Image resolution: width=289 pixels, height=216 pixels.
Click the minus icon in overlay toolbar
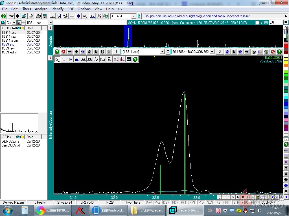pos(70,52)
